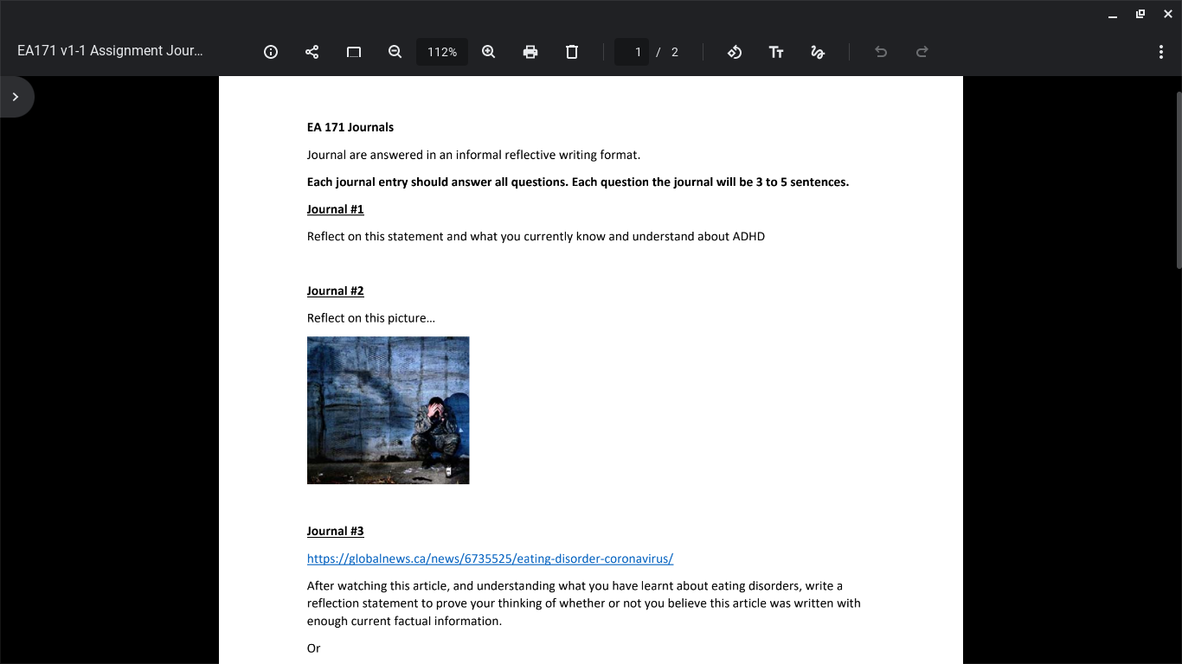
Task: Open the three-dot options menu
Action: pos(1161,52)
